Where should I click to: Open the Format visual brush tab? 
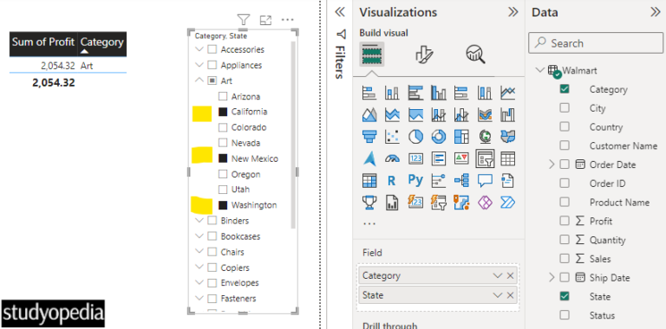click(423, 55)
